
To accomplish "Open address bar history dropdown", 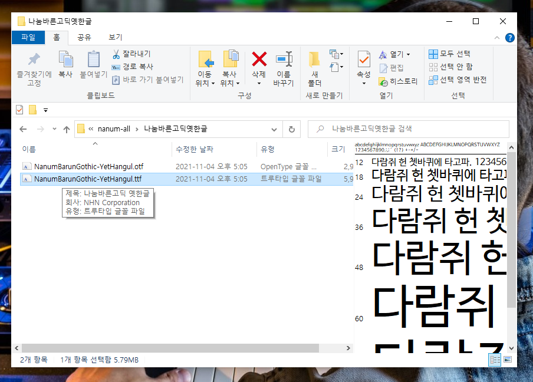I will click(x=274, y=130).
